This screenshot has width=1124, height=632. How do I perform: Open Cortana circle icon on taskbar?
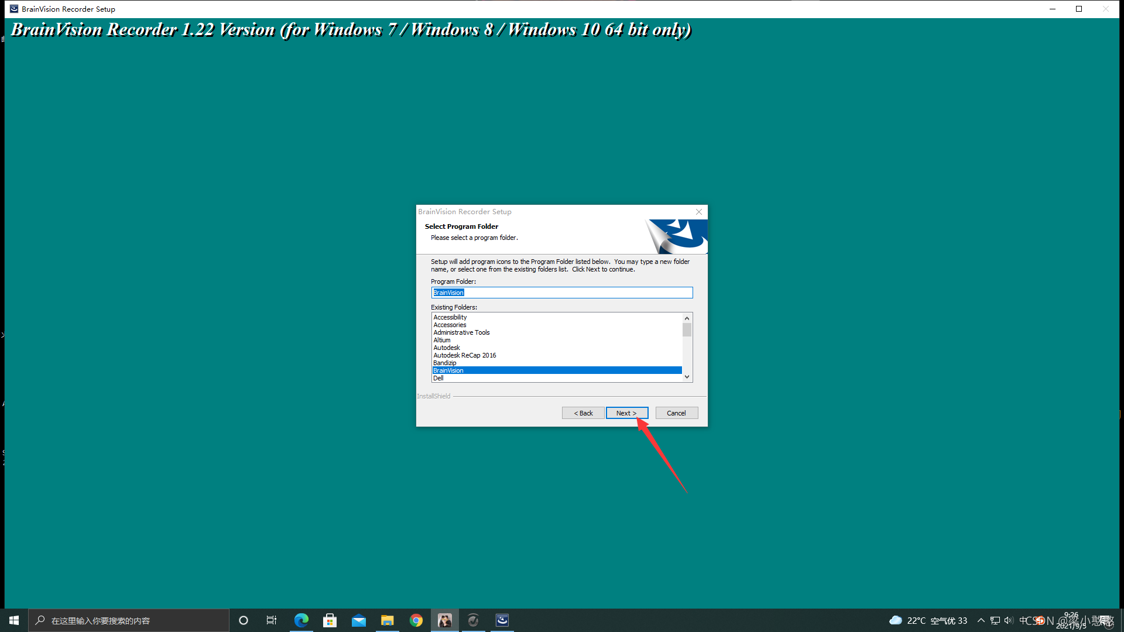[x=244, y=620]
